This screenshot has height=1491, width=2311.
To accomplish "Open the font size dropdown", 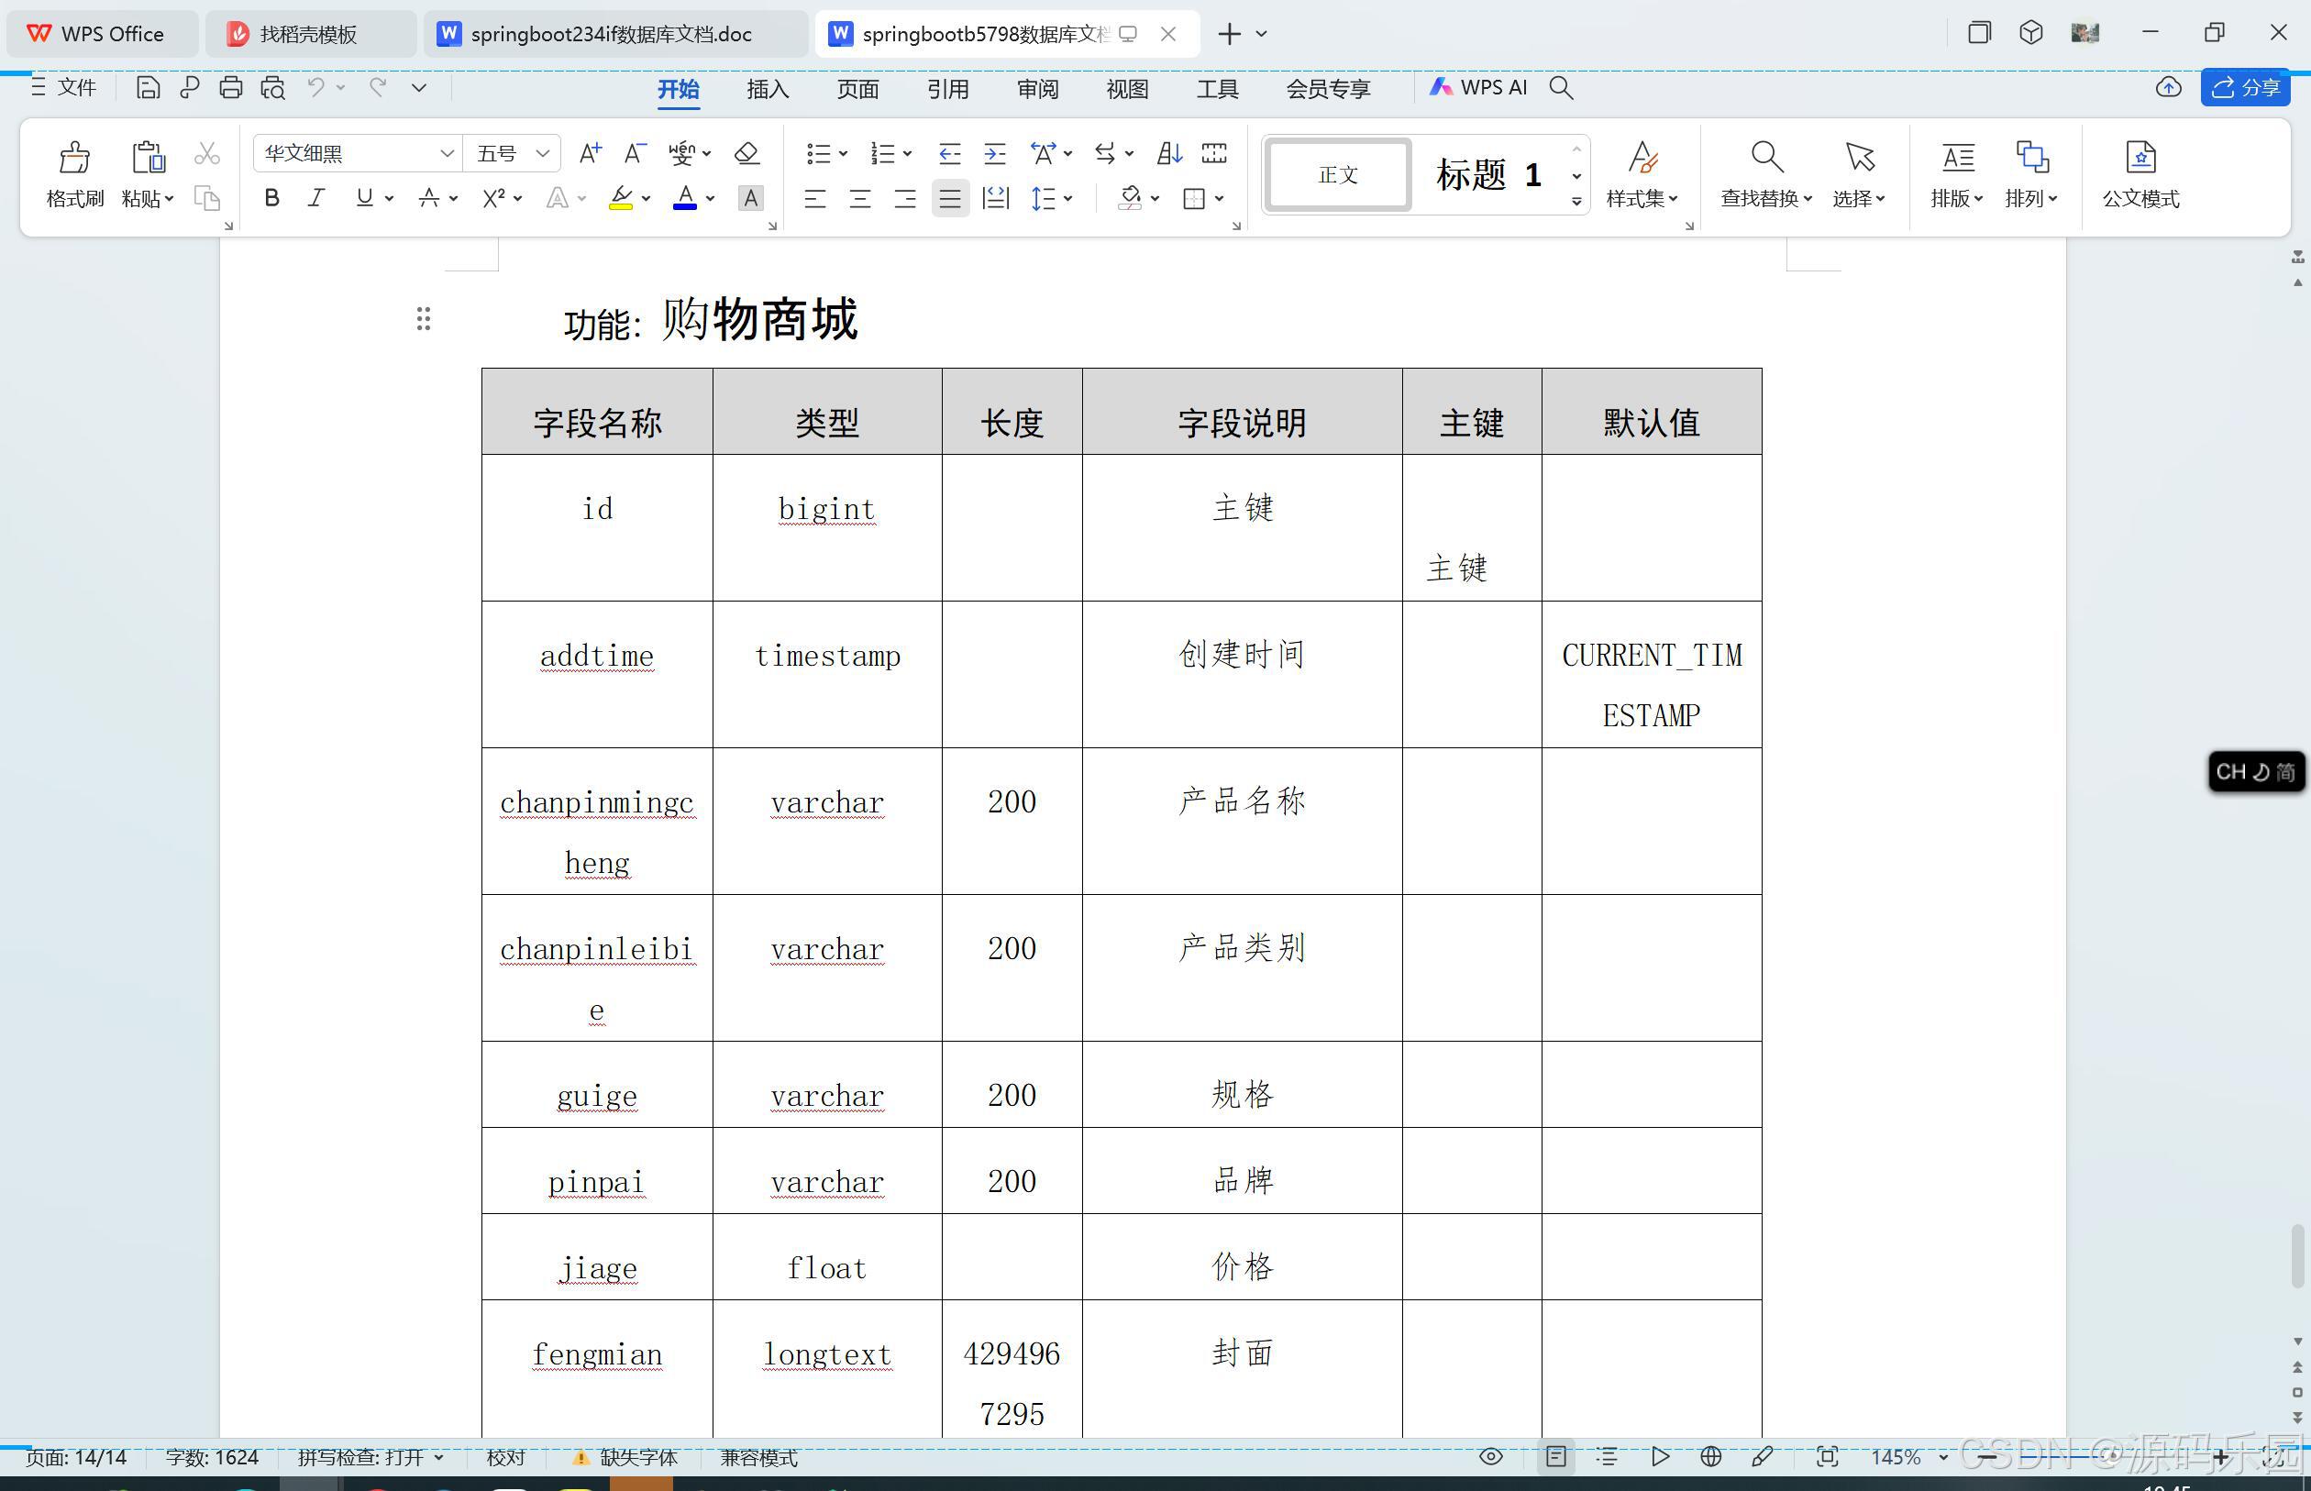I will pos(544,153).
